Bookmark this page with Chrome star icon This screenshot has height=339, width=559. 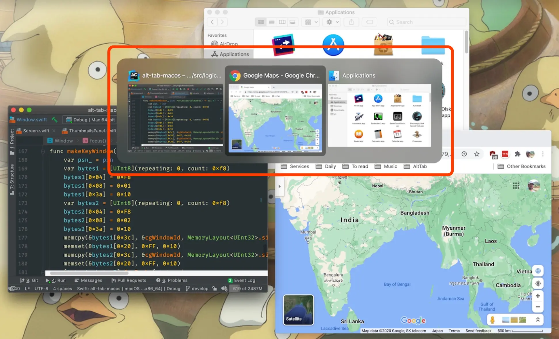[x=477, y=154]
